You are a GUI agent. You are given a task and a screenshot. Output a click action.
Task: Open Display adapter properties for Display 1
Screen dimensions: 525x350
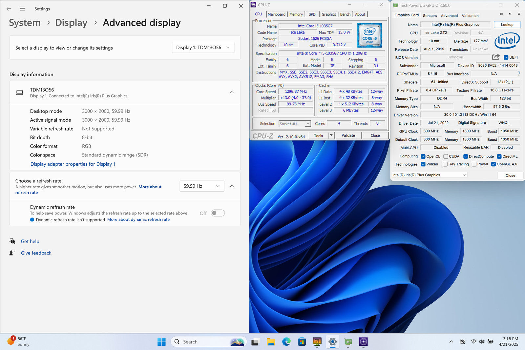point(73,164)
